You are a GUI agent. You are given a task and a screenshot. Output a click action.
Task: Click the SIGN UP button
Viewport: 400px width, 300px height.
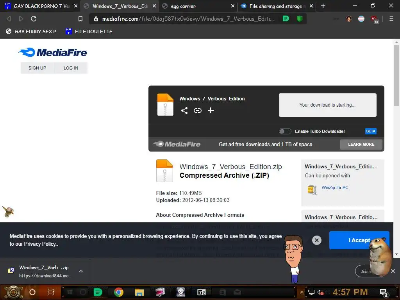37,68
